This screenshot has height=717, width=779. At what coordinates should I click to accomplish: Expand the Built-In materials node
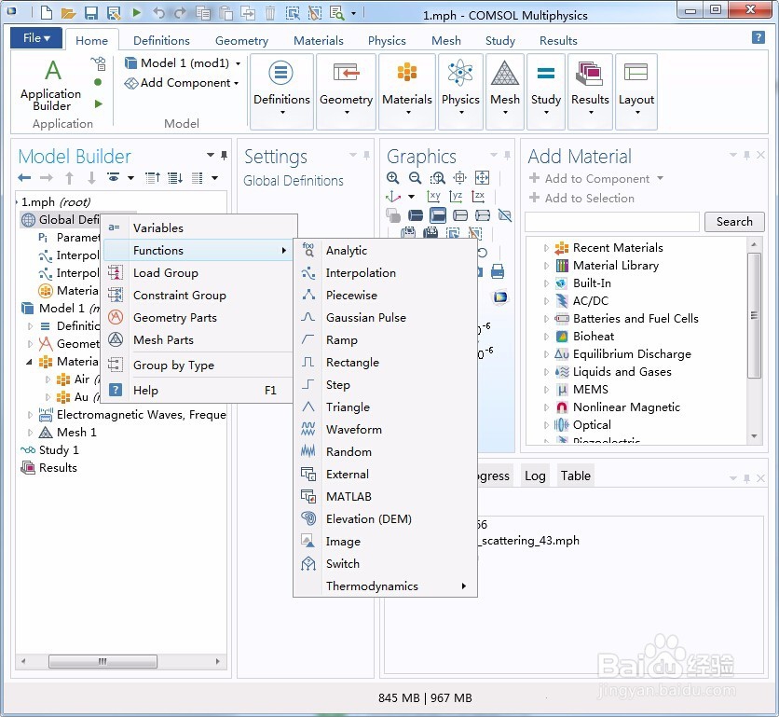click(546, 283)
